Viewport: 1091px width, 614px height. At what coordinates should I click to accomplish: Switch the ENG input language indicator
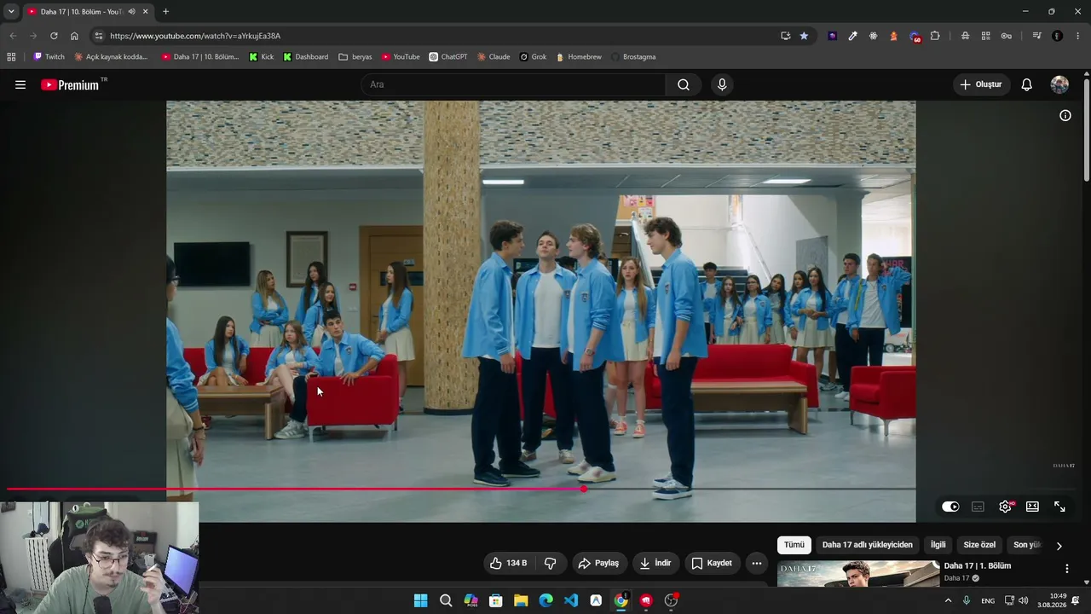988,600
